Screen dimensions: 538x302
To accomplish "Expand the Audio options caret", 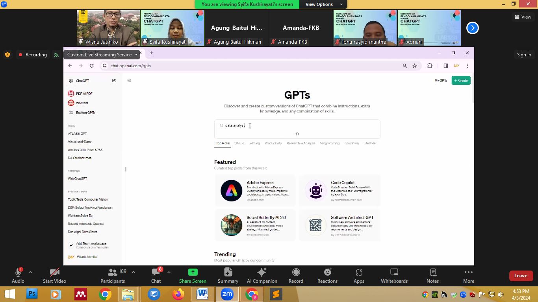I will pos(31,272).
